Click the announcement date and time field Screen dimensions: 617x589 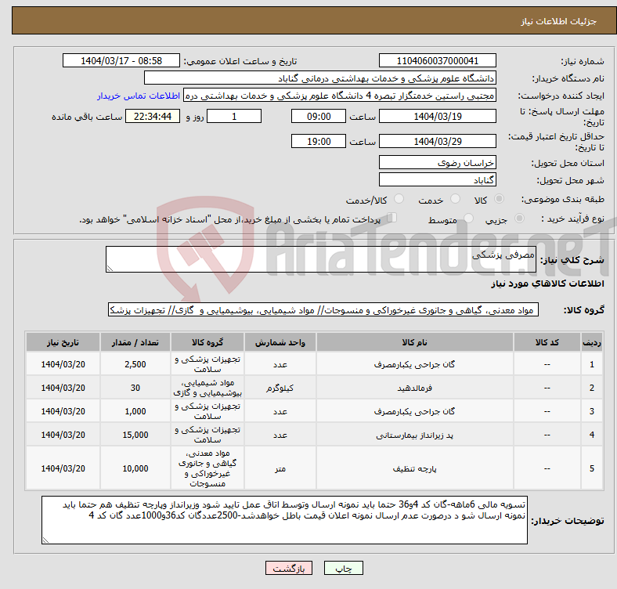click(x=121, y=60)
